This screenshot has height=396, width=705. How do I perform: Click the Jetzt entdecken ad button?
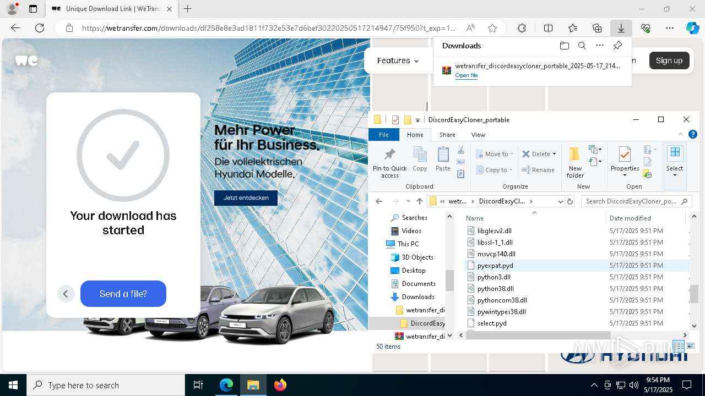click(246, 197)
